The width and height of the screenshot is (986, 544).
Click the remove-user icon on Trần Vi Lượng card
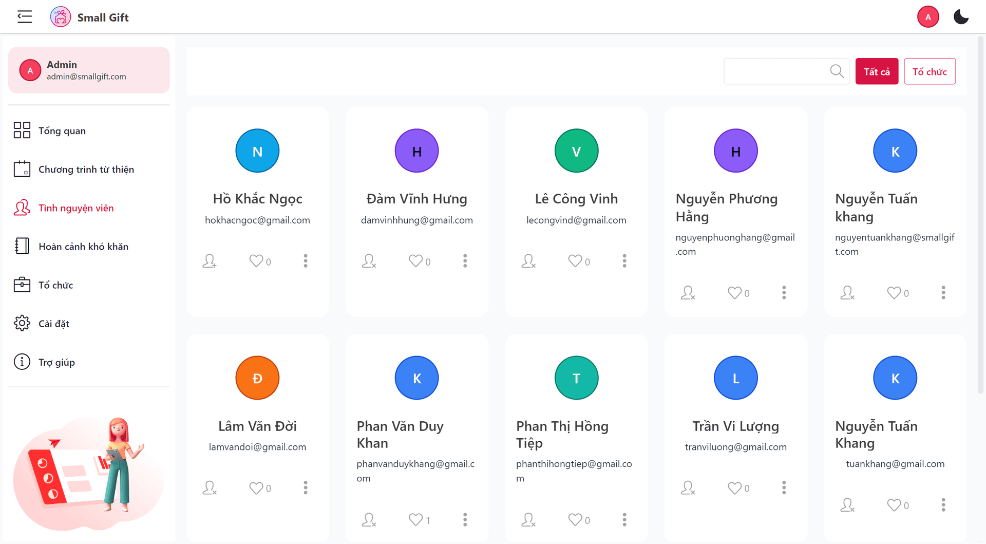tap(688, 487)
